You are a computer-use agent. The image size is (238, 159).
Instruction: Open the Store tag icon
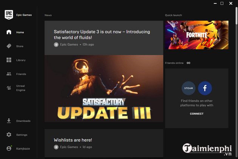[9, 46]
